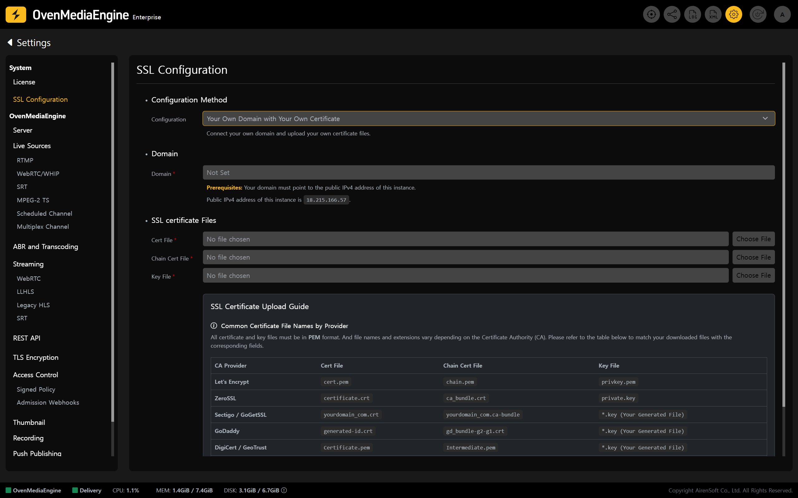Open License in the settings sidebar
Viewport: 798px width, 498px height.
[24, 82]
